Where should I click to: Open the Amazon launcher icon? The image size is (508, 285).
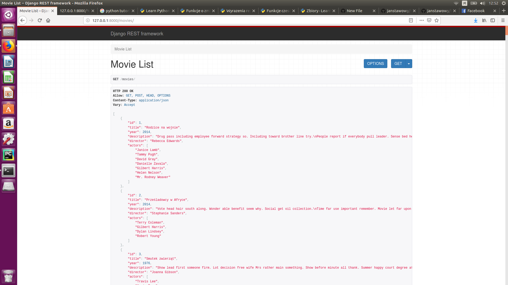click(8, 124)
